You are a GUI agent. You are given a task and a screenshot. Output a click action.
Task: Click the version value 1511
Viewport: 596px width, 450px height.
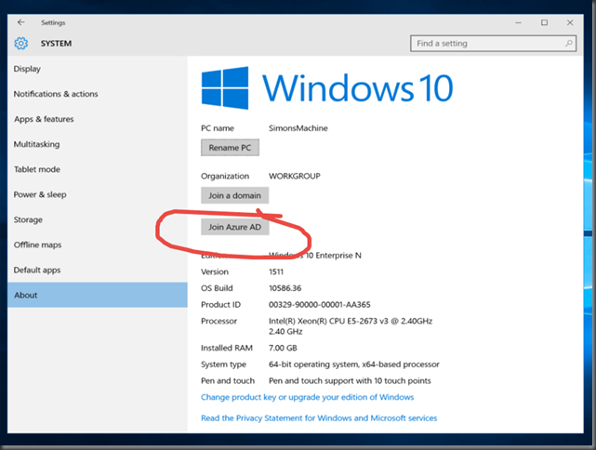pyautogui.click(x=276, y=271)
